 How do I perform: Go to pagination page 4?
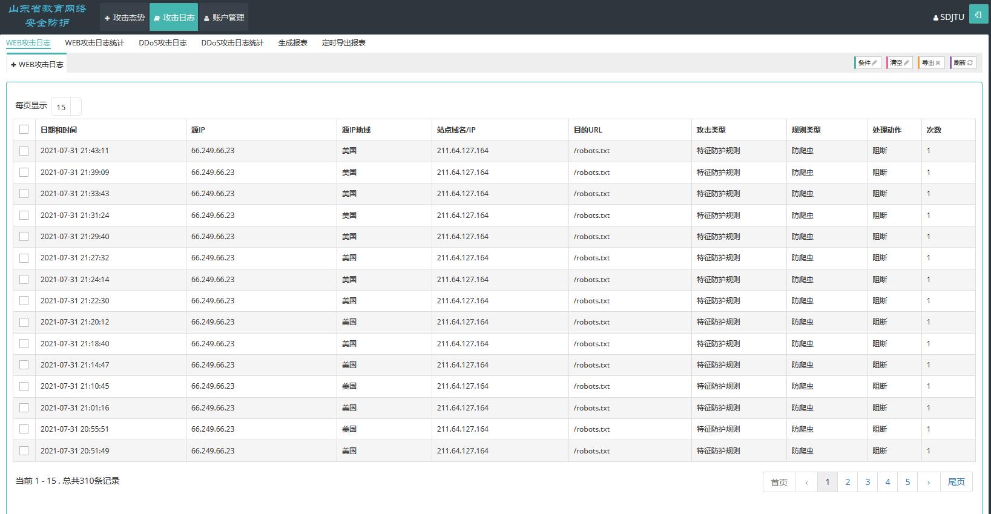pos(887,482)
